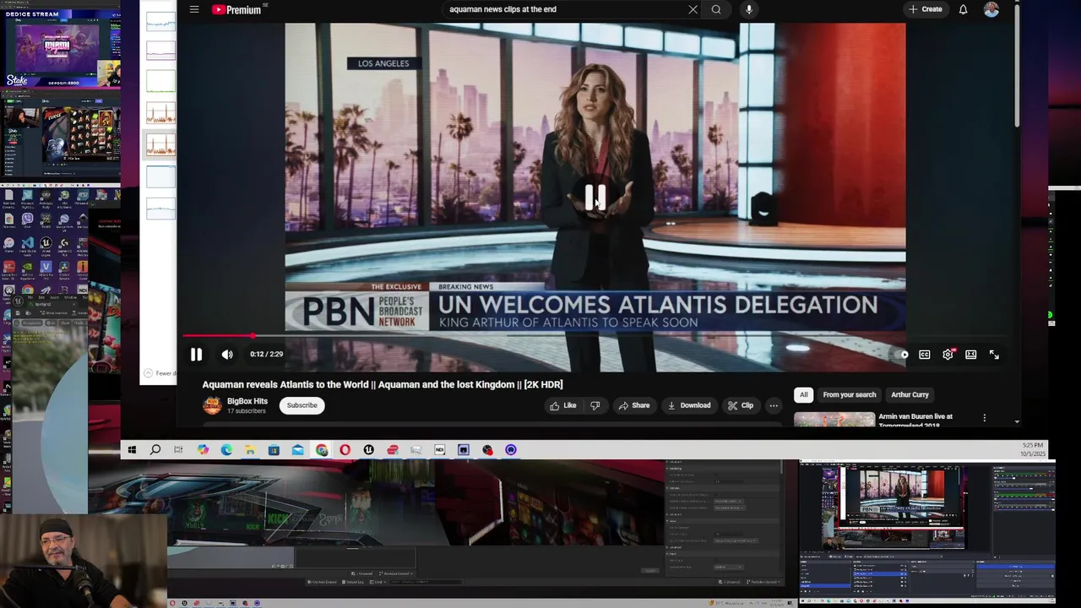Open OBS Studio from the taskbar
The width and height of the screenshot is (1081, 608).
click(x=487, y=450)
